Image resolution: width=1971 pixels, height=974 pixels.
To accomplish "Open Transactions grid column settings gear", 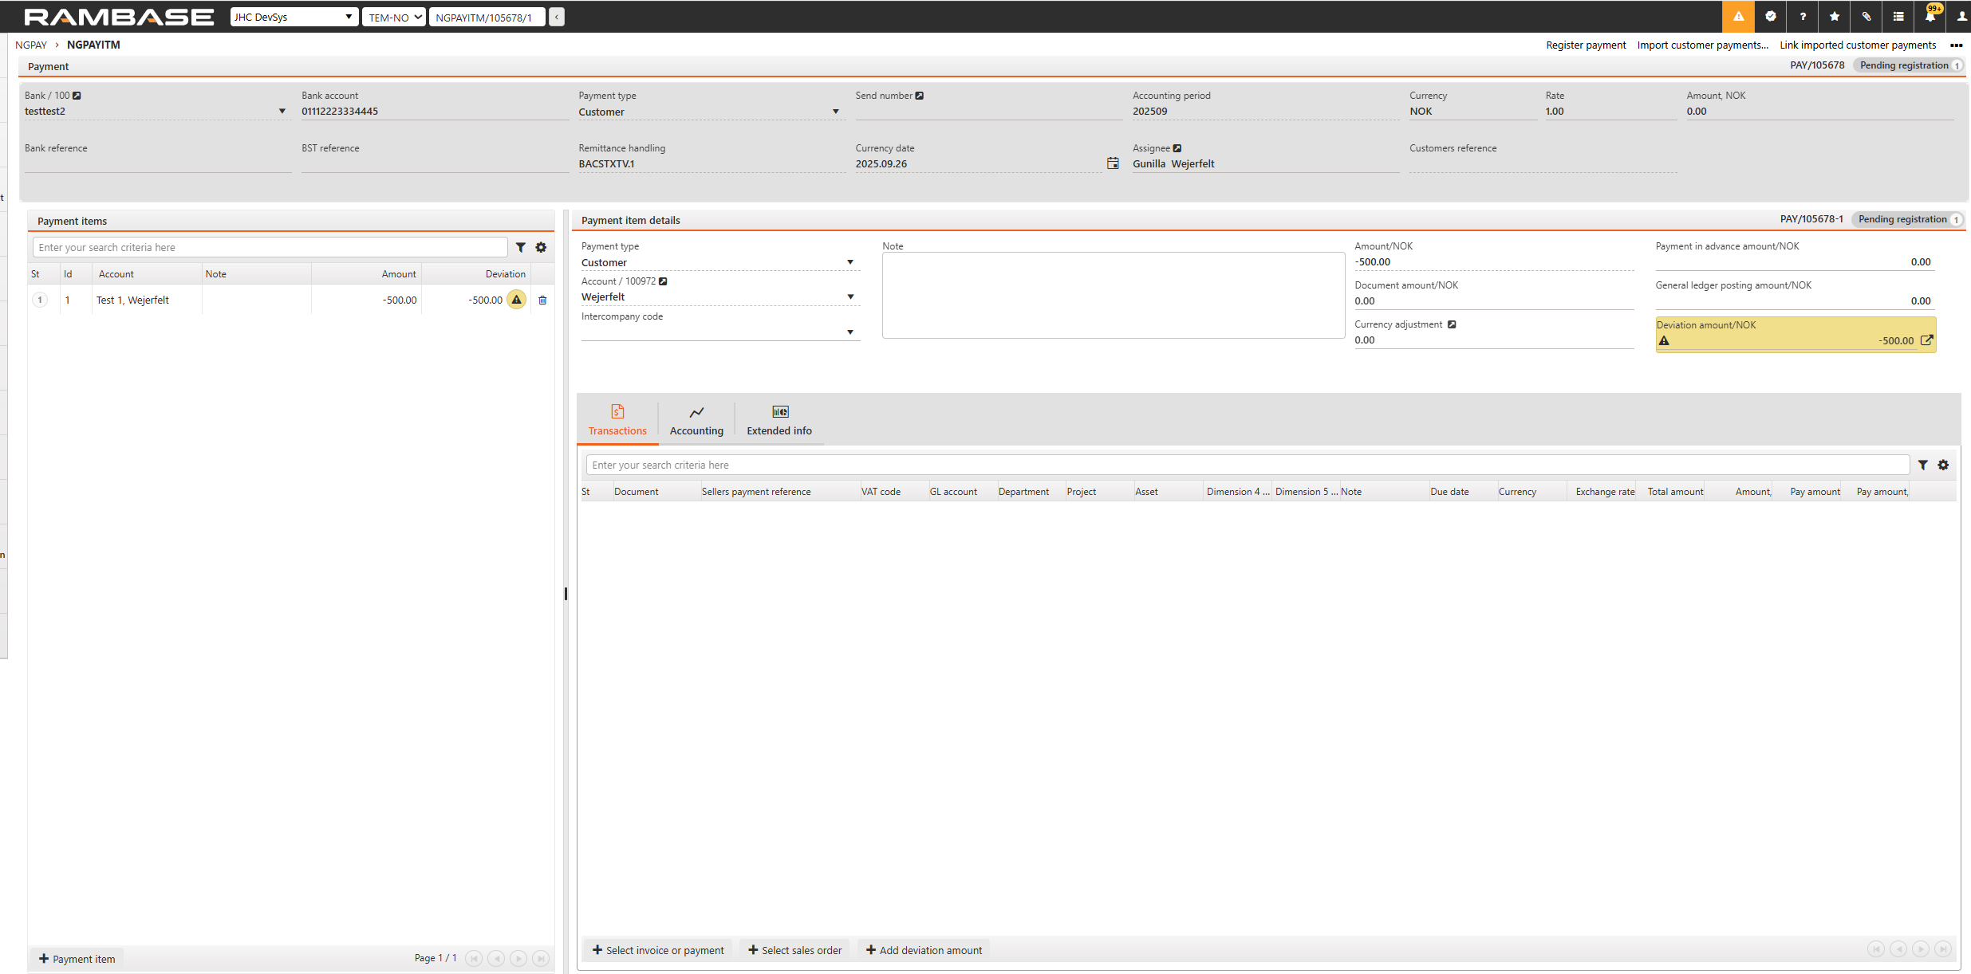I will (x=1943, y=465).
